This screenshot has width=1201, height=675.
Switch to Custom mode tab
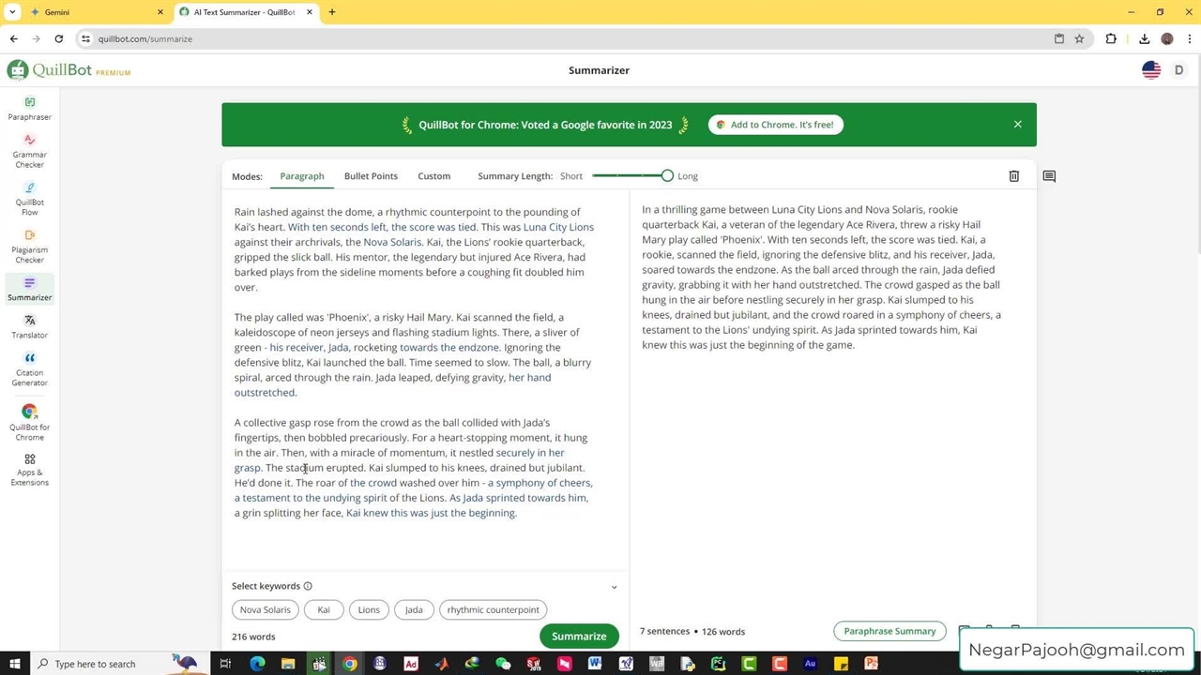pyautogui.click(x=433, y=176)
